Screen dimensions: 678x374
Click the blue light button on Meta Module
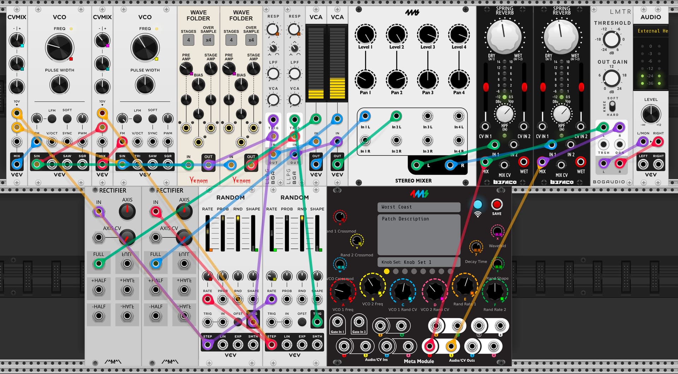[x=477, y=204]
